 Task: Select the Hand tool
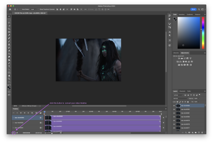(9, 76)
